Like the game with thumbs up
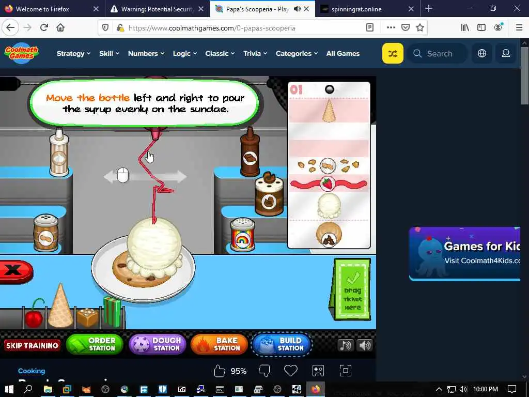Image resolution: width=529 pixels, height=397 pixels. coord(219,371)
